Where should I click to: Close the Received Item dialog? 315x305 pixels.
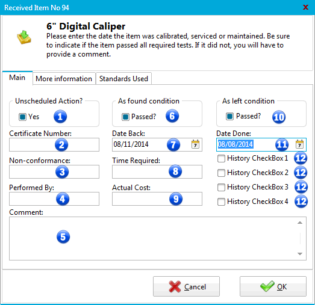point(305,7)
